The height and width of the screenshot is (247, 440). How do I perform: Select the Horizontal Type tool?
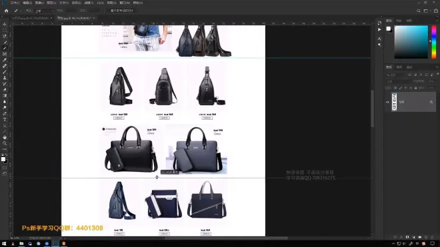click(5, 119)
